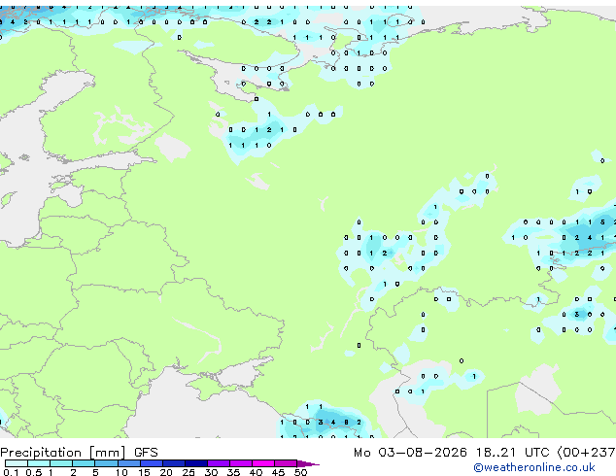
Task: Click the above-50 arrow tip of legend
Action: tap(308, 464)
